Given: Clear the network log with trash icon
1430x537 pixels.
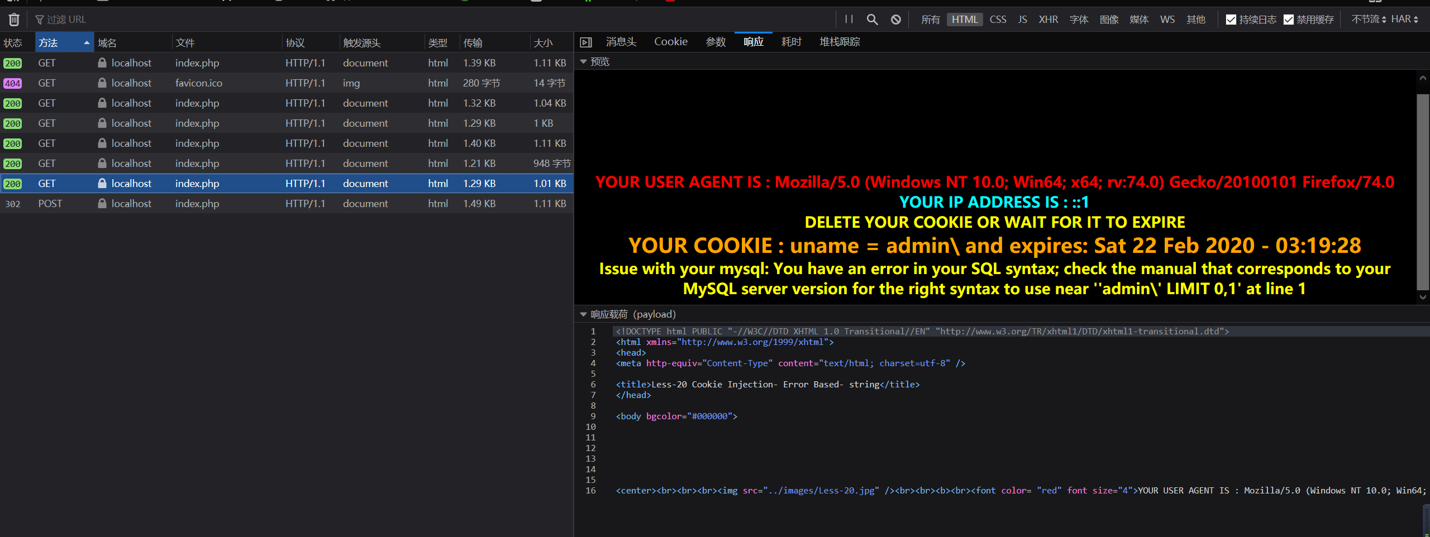Looking at the screenshot, I should (x=14, y=20).
